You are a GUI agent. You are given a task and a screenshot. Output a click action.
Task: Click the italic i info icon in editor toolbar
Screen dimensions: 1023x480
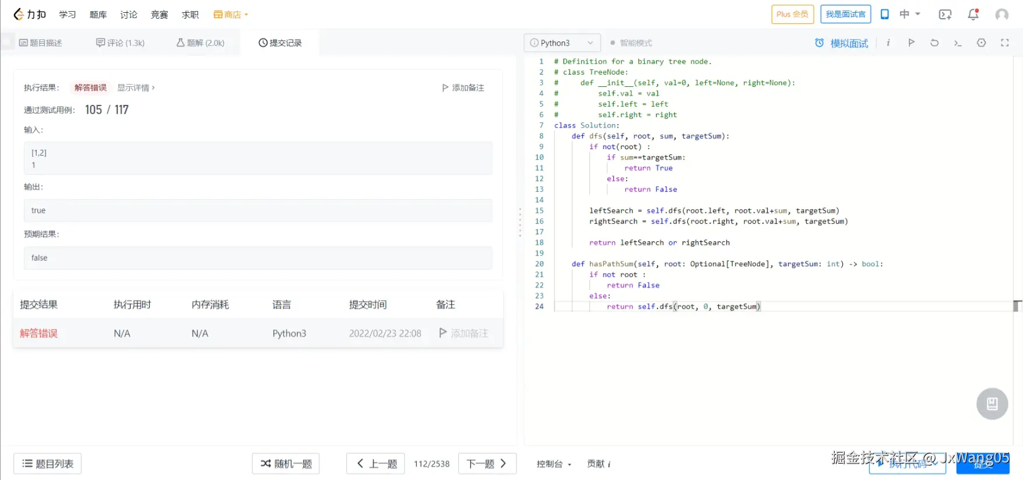click(x=888, y=43)
